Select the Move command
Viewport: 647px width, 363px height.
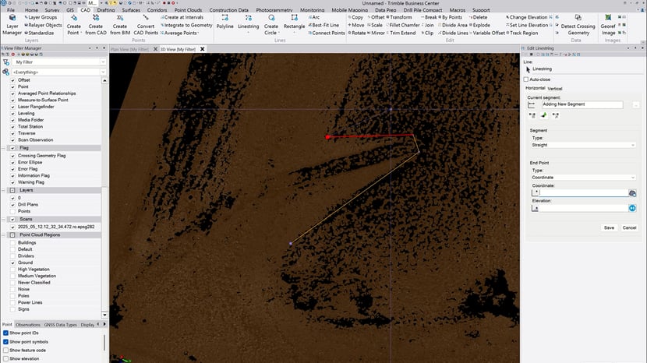pos(356,25)
